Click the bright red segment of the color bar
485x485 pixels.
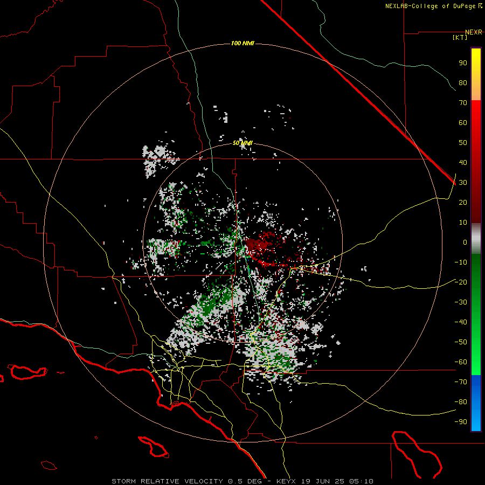(476, 112)
